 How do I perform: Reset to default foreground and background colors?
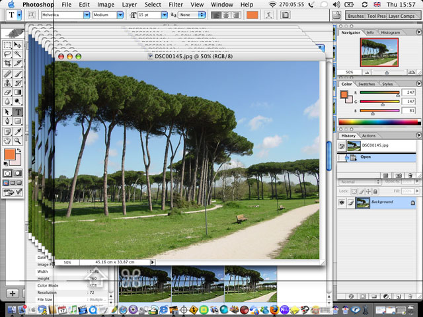[x=6, y=164]
